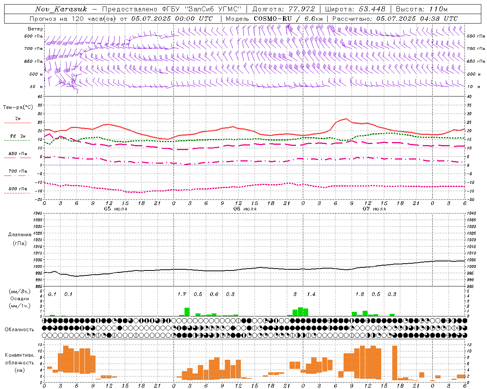Click the 'Рассчитано: 05.07.2025 04:38 UTC' timestamp
Image resolution: width=487 pixels, height=389 pixels.
[395, 19]
